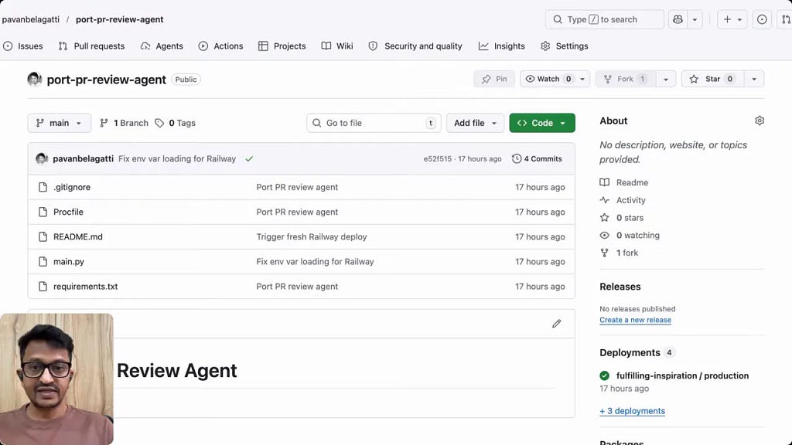Open the latest commit message Fix env var loading
The height and width of the screenshot is (445, 792).
tap(177, 159)
